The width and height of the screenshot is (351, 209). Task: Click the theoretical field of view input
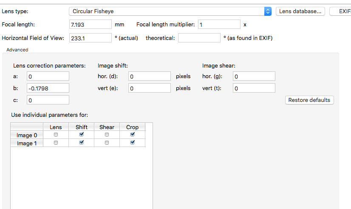(199, 38)
